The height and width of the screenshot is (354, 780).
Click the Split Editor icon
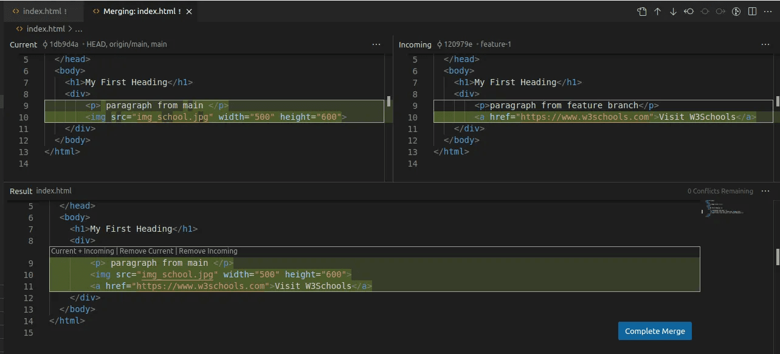(x=752, y=12)
